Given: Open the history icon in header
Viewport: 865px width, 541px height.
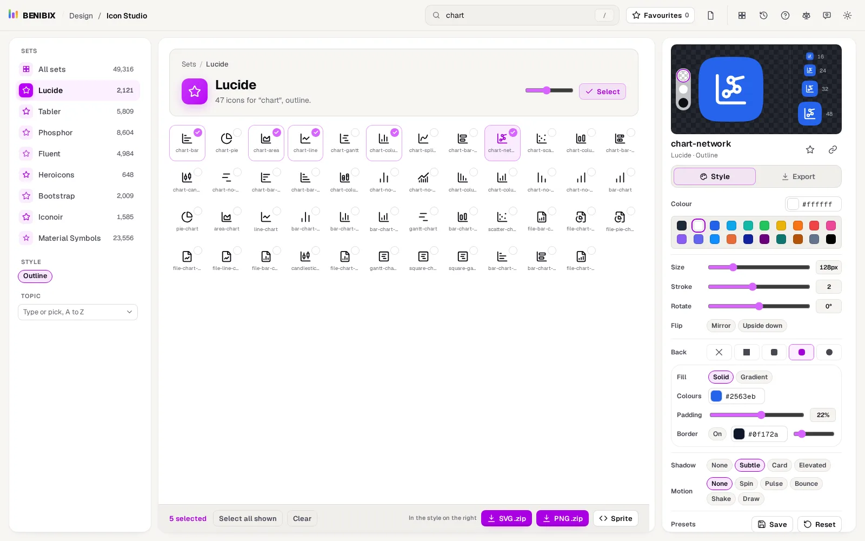Looking at the screenshot, I should [x=763, y=16].
